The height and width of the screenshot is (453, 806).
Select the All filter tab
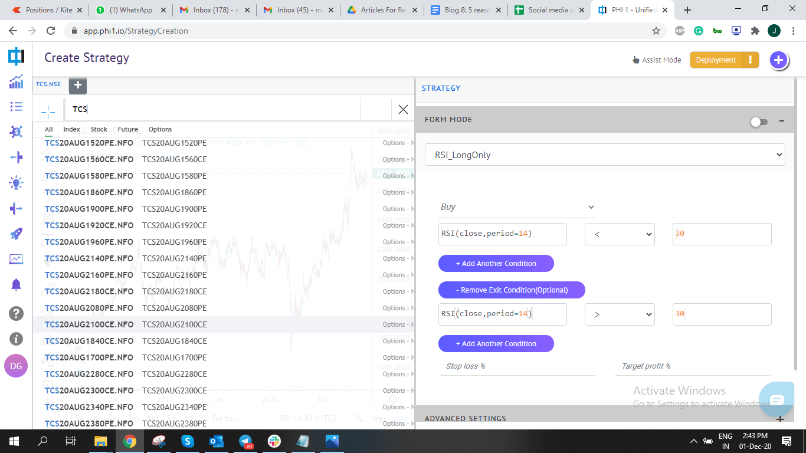tap(49, 129)
